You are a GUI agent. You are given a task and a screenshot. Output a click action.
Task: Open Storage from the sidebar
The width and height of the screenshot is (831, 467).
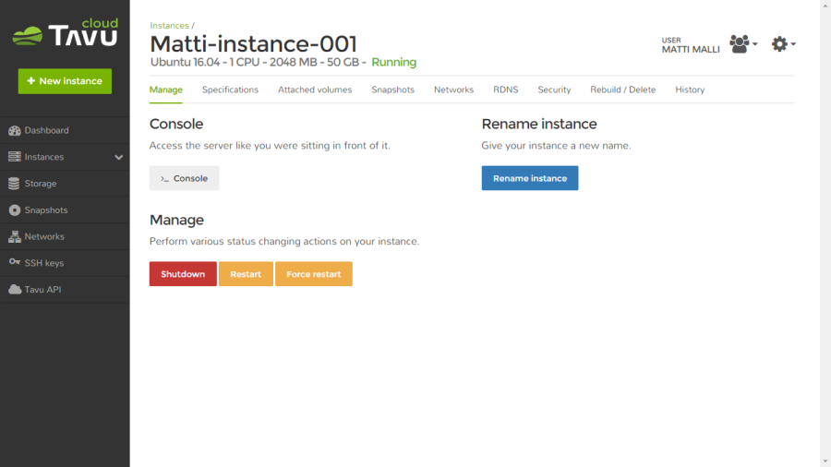coord(65,183)
